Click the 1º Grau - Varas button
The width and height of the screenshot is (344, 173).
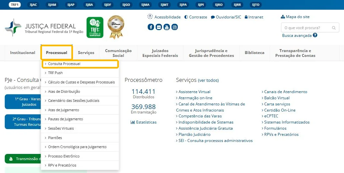click(23, 102)
